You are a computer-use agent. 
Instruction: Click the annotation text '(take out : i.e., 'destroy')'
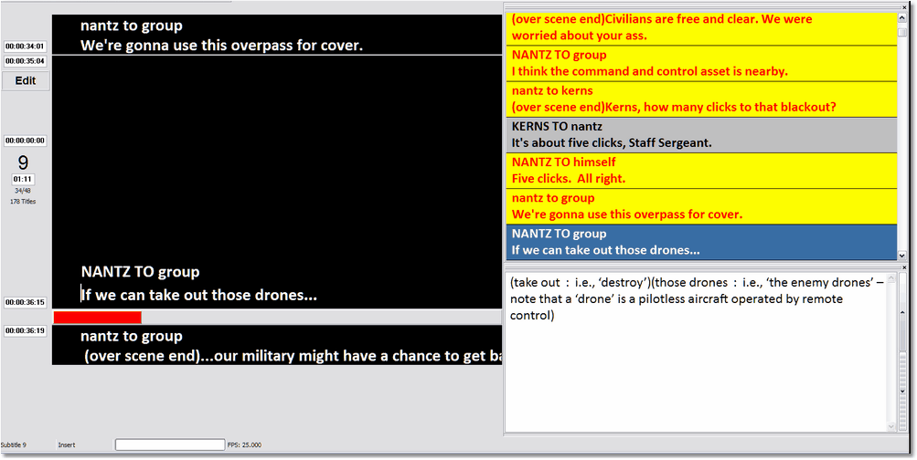click(581, 283)
